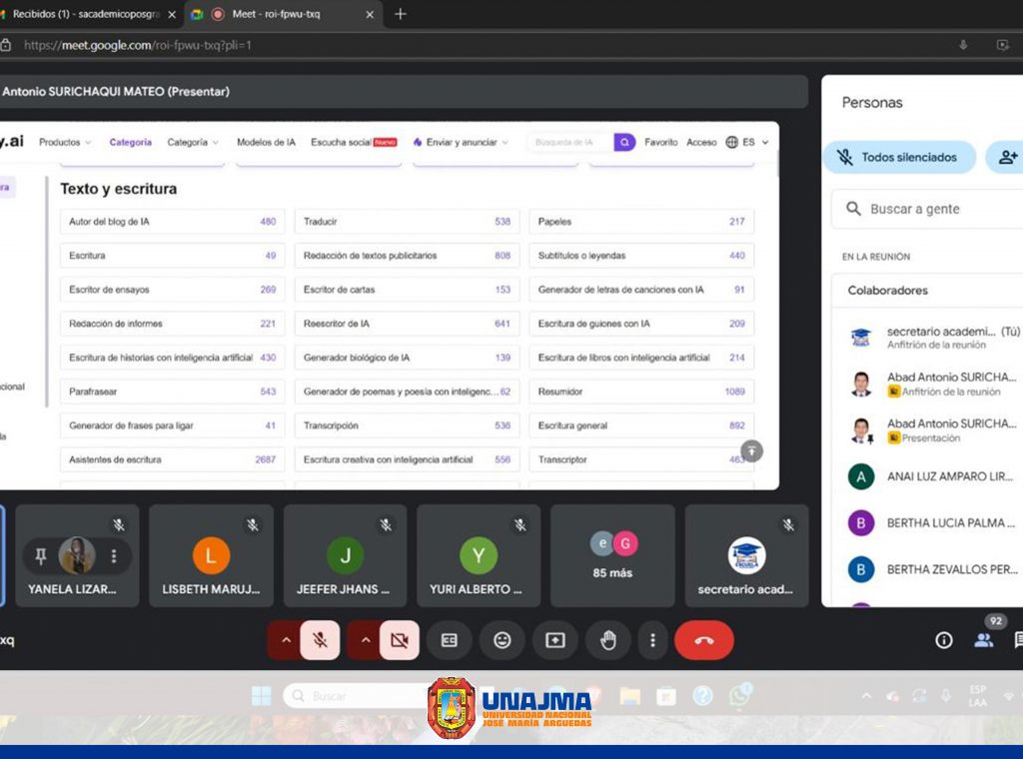The image size is (1023, 759).
Task: Open Autor del blog de IA category
Action: point(172,222)
